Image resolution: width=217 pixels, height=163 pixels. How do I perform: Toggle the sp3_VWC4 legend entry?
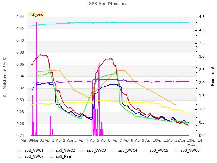tap(124, 151)
